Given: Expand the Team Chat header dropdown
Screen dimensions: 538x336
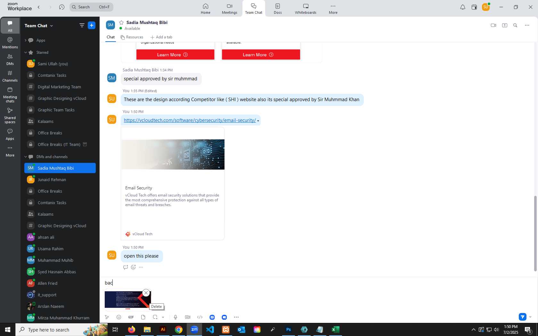Looking at the screenshot, I should (x=51, y=26).
